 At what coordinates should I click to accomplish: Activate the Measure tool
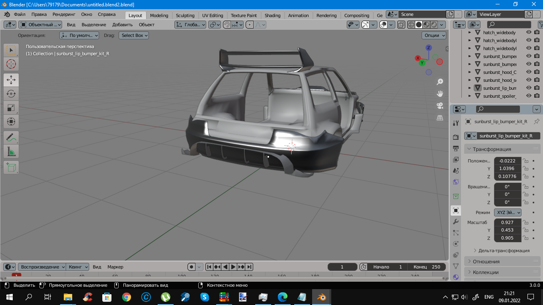(x=11, y=152)
